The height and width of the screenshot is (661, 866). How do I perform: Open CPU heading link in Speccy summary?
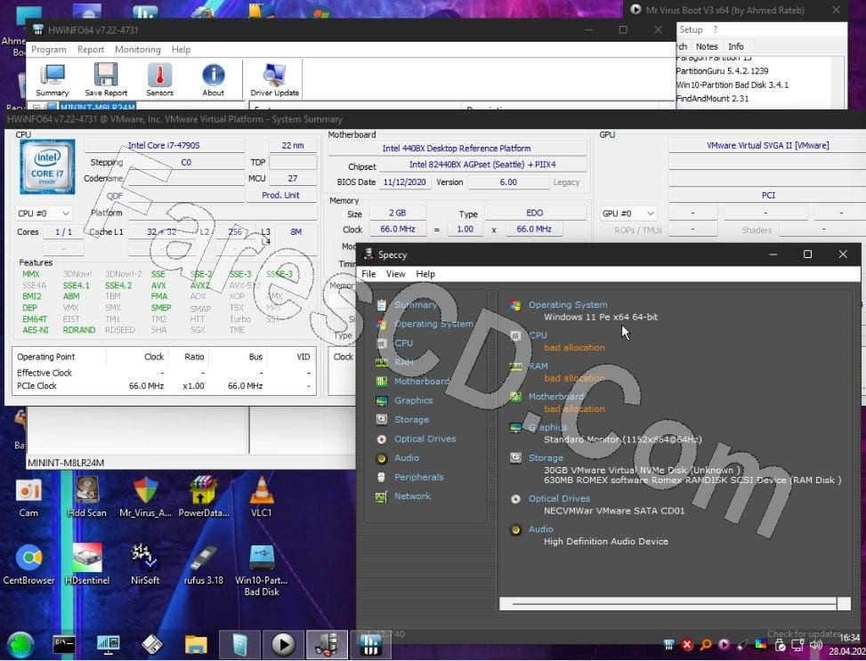point(538,335)
